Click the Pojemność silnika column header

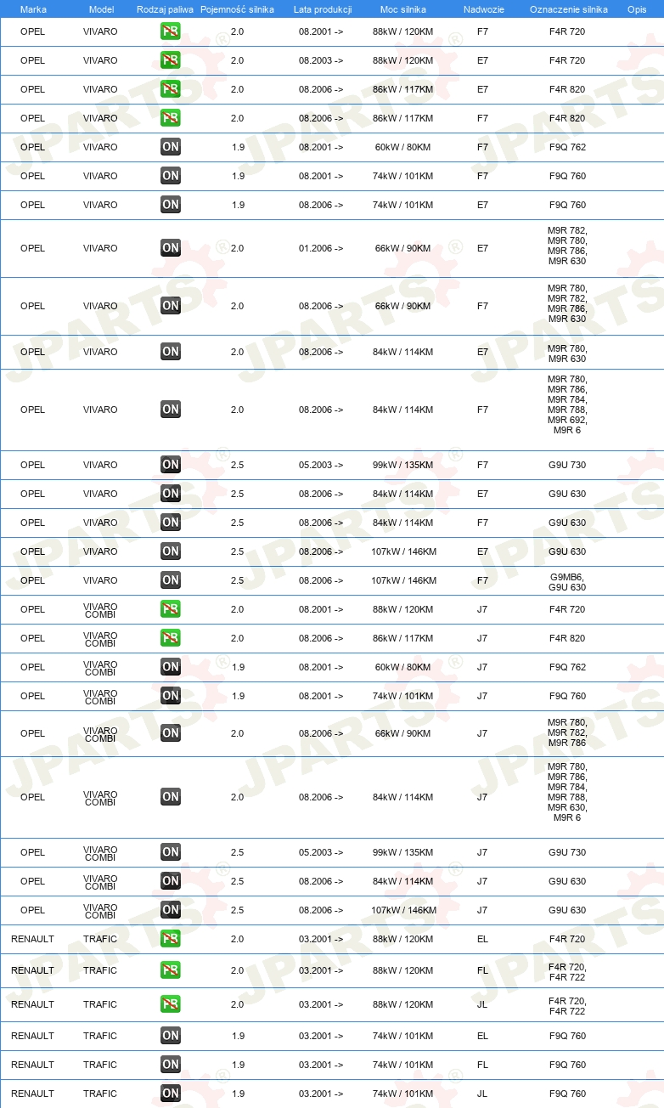click(x=237, y=9)
